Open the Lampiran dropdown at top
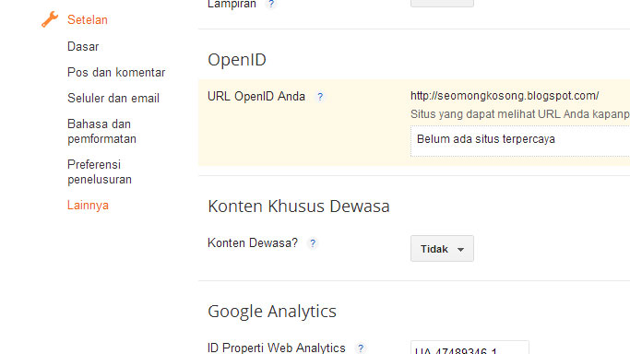The height and width of the screenshot is (354, 630). tap(442, 3)
